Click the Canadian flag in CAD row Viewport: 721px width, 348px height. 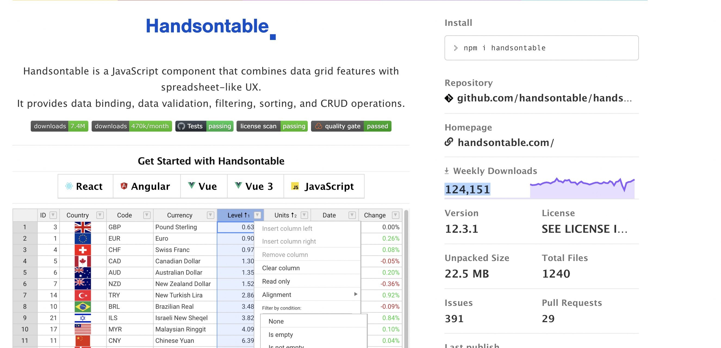coord(83,261)
